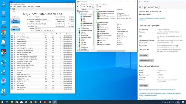Show hidden tray icons chevron
The height and width of the screenshot is (104, 186).
161,102
